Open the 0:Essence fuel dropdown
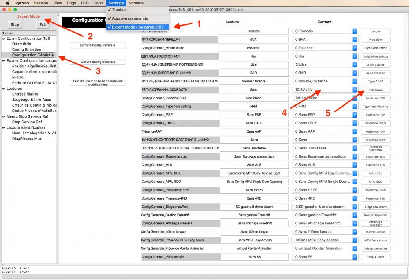 [325, 48]
